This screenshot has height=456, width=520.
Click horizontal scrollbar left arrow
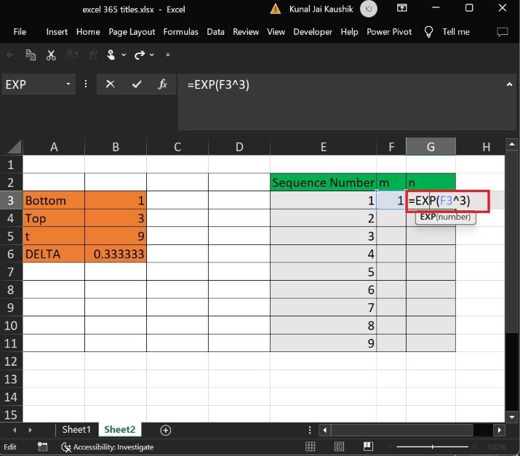[324, 431]
